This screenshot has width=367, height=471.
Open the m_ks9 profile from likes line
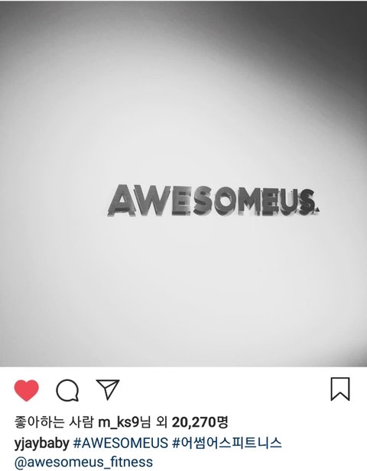(119, 422)
